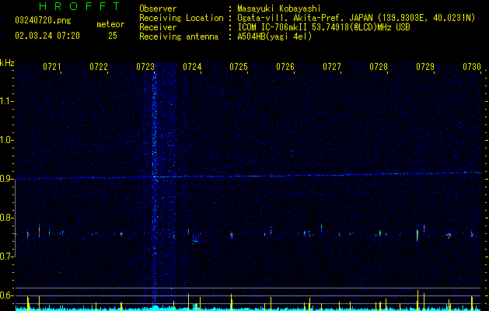Click the 0722 time axis marker
This screenshot has width=489, height=311.
pos(99,66)
